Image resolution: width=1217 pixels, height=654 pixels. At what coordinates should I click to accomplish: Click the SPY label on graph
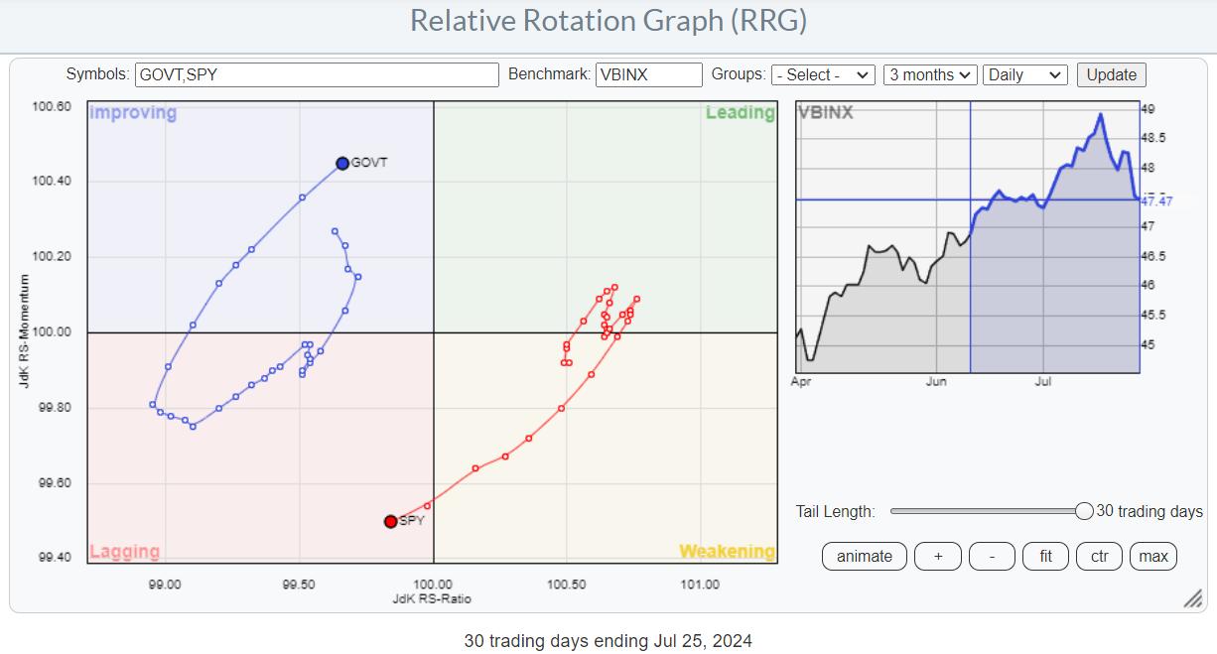[412, 521]
